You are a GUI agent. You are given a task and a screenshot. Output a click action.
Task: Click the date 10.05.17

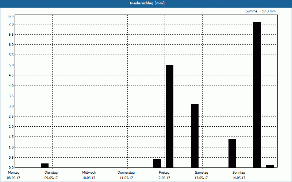(89, 178)
